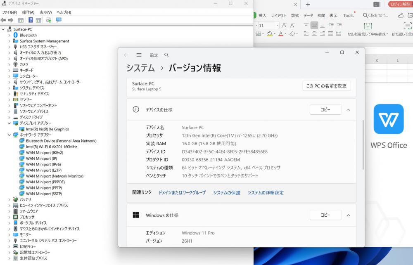This screenshot has height=265, width=413.
Task: Increase font size in WPS ribbon
Action: (284, 25)
